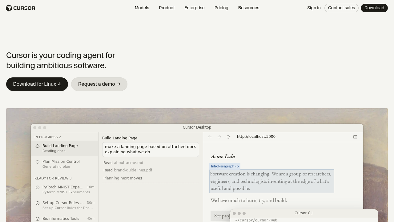The width and height of the screenshot is (394, 222).
Task: Click the Cursor Desktop window title
Action: click(197, 127)
